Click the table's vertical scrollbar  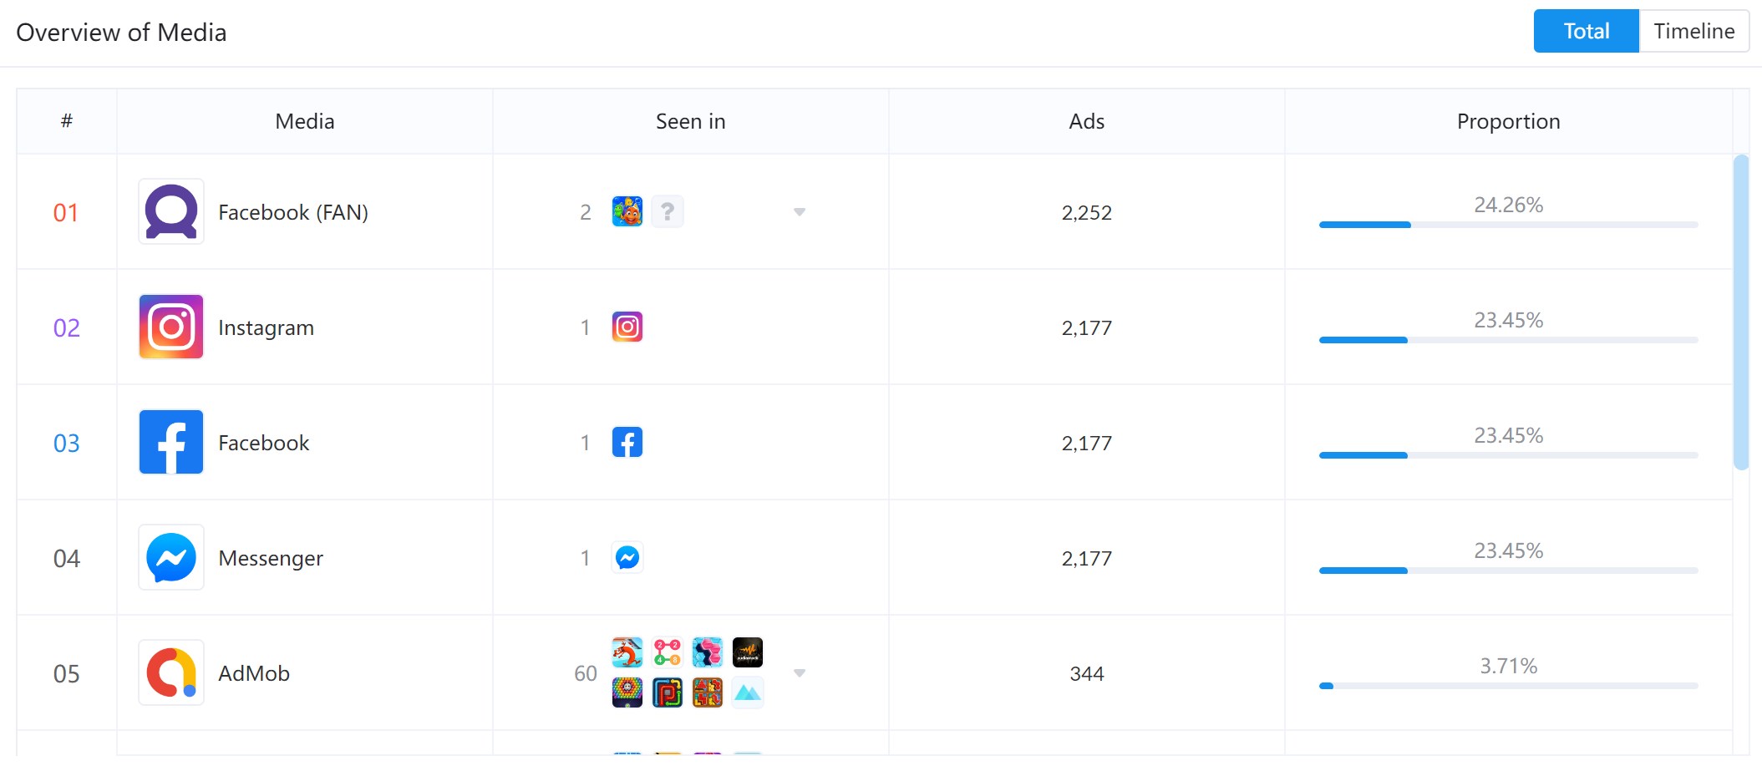(1741, 312)
